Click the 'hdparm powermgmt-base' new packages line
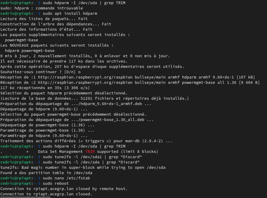Screen dimensions: 267x198 pos(30,51)
